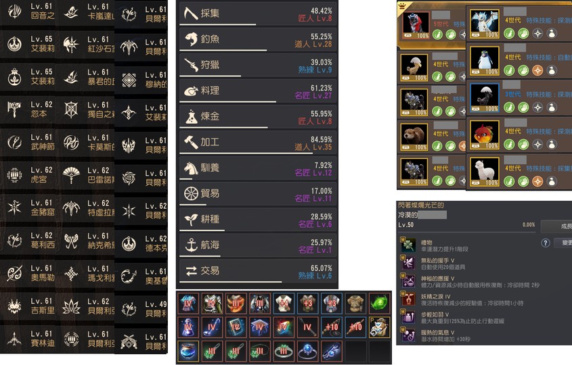572x365 pixels.
Task: Click the 貿易 trade wheel icon
Action: click(191, 193)
